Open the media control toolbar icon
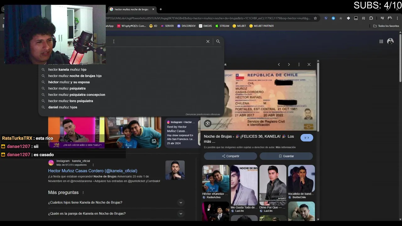The height and width of the screenshot is (226, 402). 382,18
